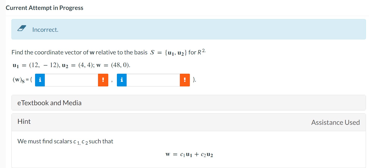This screenshot has width=369, height=168.
Task: Click the problem statement for coordinate vector
Action: point(109,52)
